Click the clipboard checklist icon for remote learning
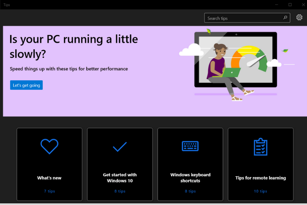Screen dimensions: 307x205 click(261, 147)
